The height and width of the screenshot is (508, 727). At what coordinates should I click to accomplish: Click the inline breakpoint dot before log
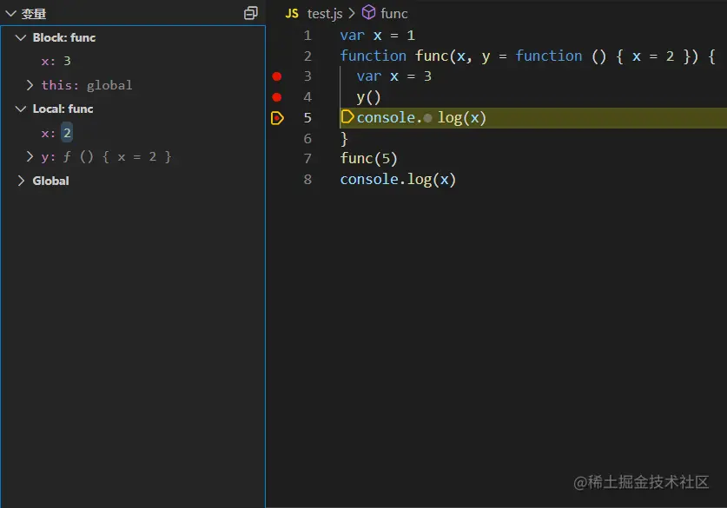coord(428,118)
